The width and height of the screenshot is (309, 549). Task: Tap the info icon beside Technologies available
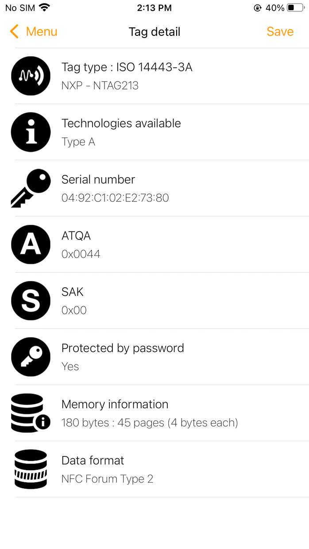tap(31, 132)
